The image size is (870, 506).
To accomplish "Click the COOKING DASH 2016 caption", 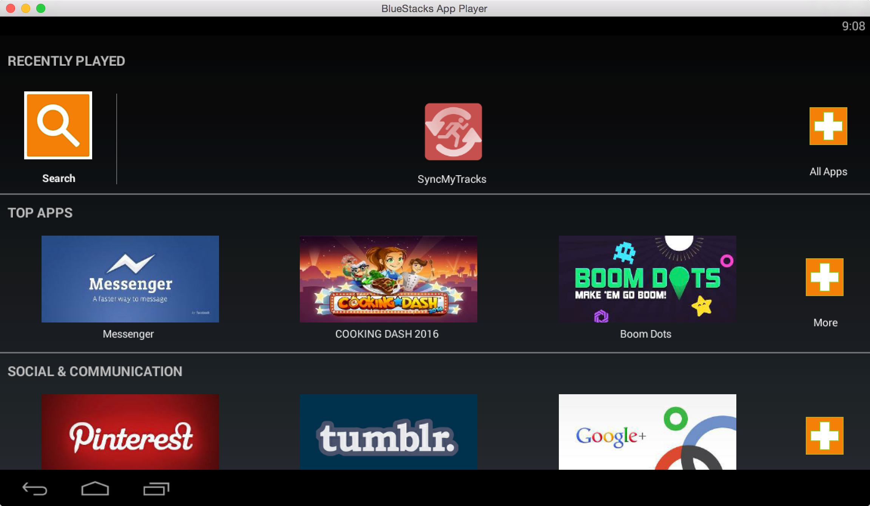I will tap(387, 334).
